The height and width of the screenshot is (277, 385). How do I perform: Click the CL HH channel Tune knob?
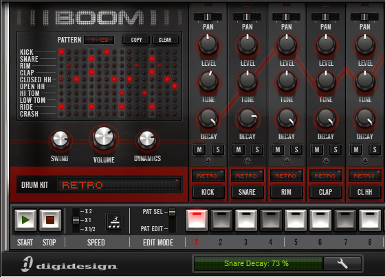pos(365,82)
